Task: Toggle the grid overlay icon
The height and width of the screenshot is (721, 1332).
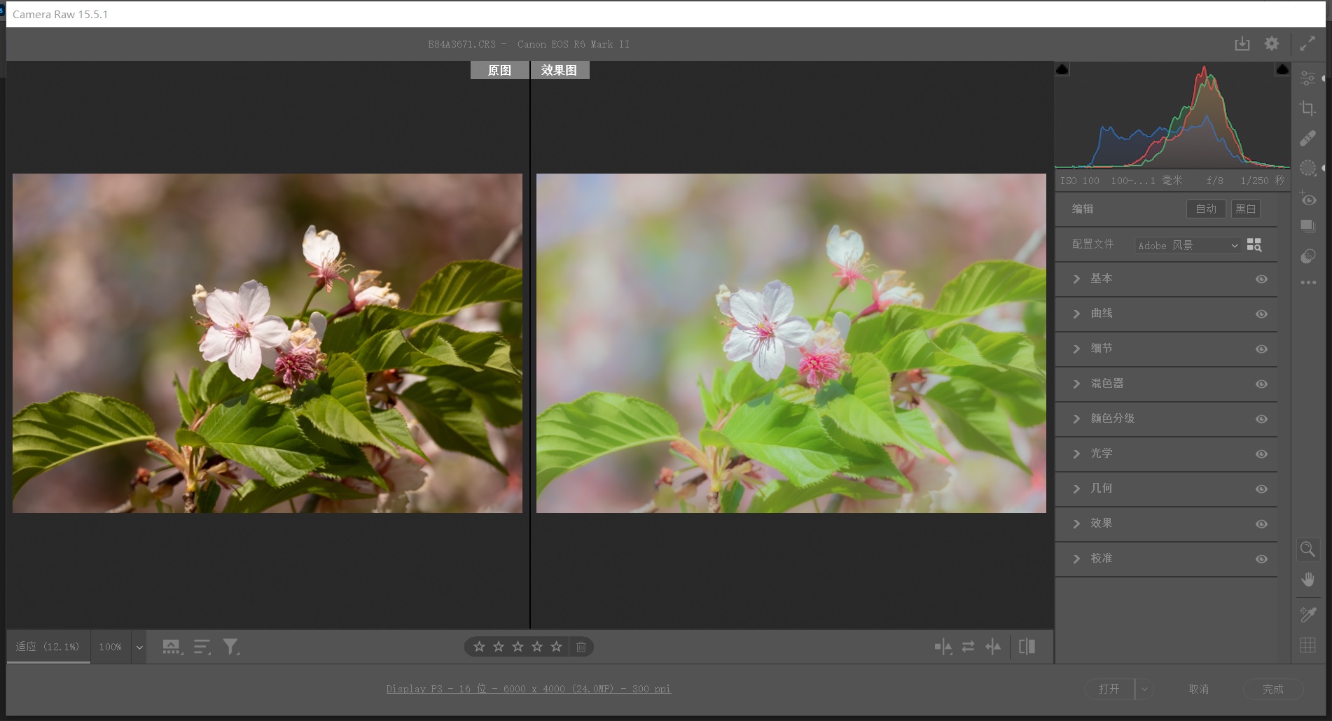Action: 1307,645
